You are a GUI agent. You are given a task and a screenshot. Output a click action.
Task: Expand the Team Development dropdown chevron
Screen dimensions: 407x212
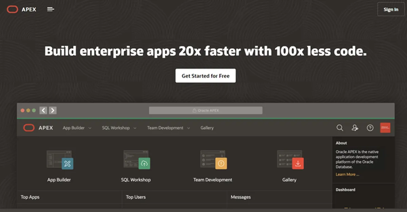(x=189, y=128)
